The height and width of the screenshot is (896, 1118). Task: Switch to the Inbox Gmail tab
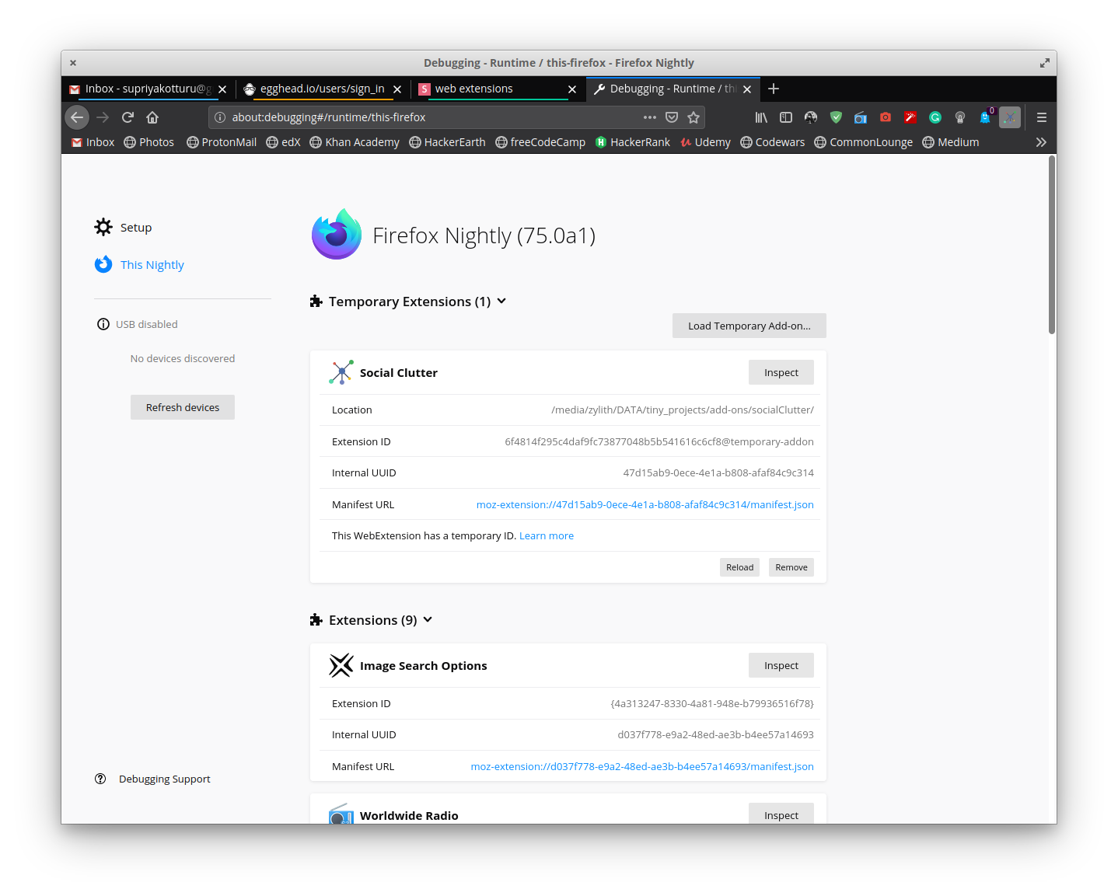pos(148,89)
